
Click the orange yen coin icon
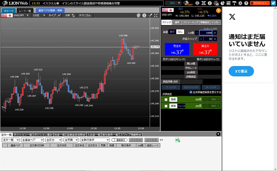(219, 11)
